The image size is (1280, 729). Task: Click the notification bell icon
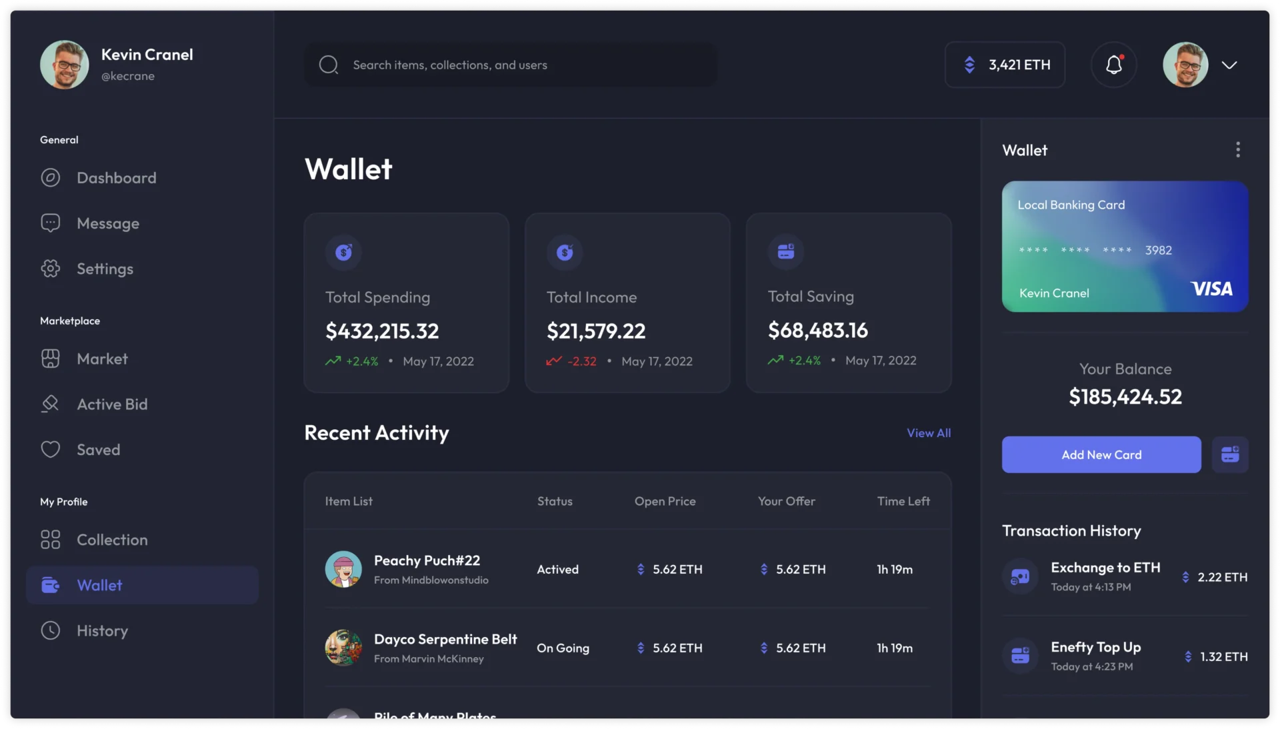point(1113,65)
